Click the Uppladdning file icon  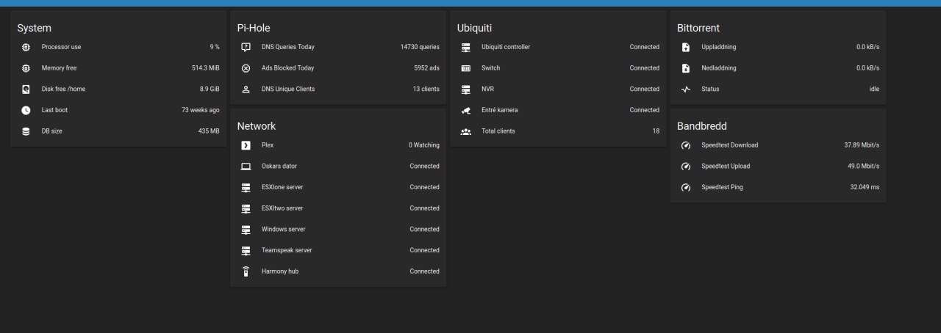pyautogui.click(x=685, y=47)
